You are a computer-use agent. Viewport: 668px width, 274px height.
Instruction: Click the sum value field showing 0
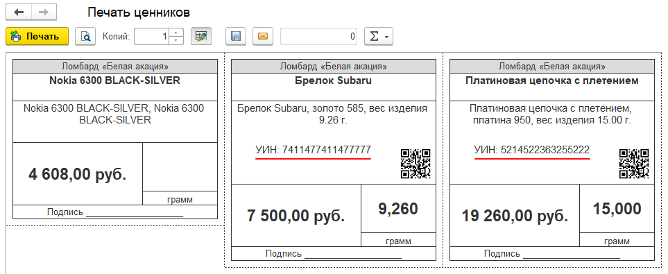click(318, 37)
